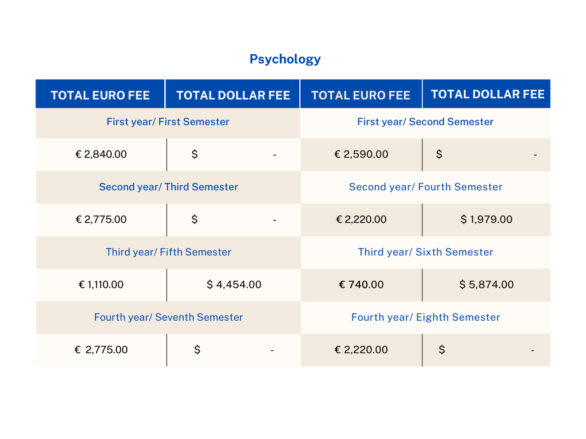Select the Fourth year/ Eighth Semester label
Viewport: 586px width, 439px height.
coord(426,317)
